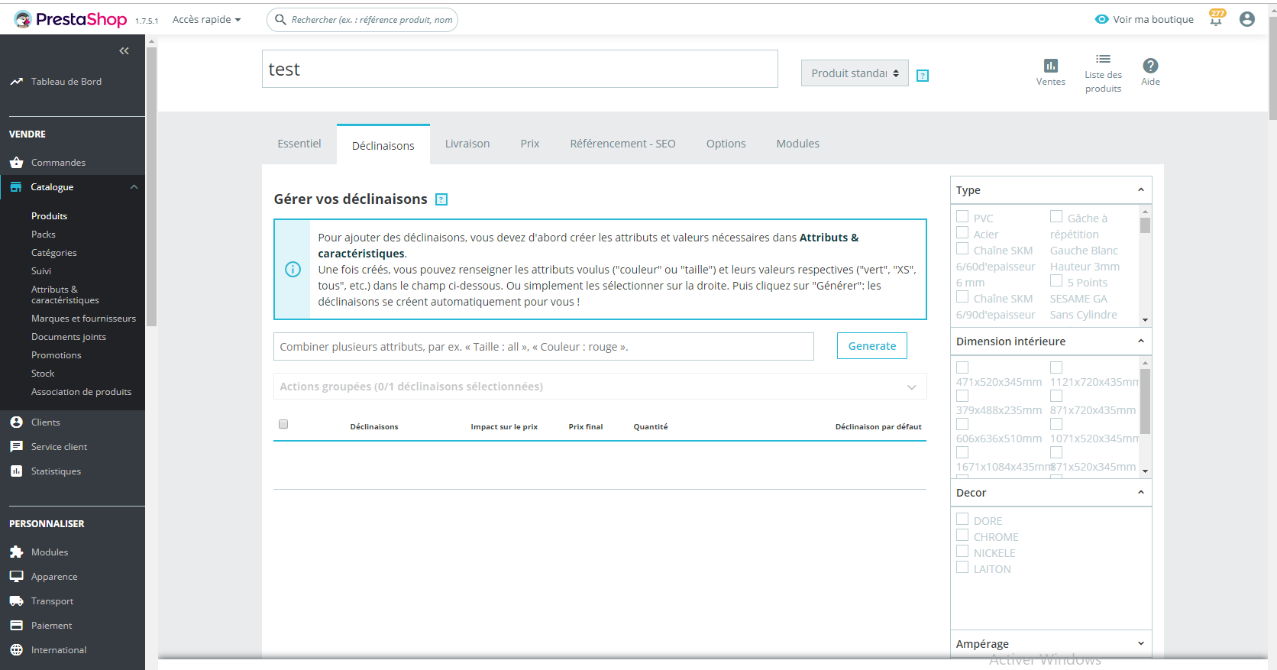Open the Aide help icon
Viewport: 1277px width, 670px height.
tap(1150, 66)
